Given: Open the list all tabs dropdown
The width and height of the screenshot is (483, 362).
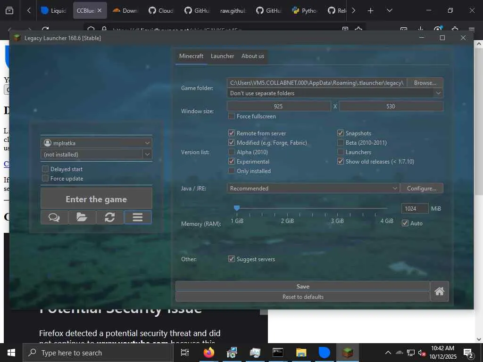Looking at the screenshot, I should pyautogui.click(x=389, y=10).
